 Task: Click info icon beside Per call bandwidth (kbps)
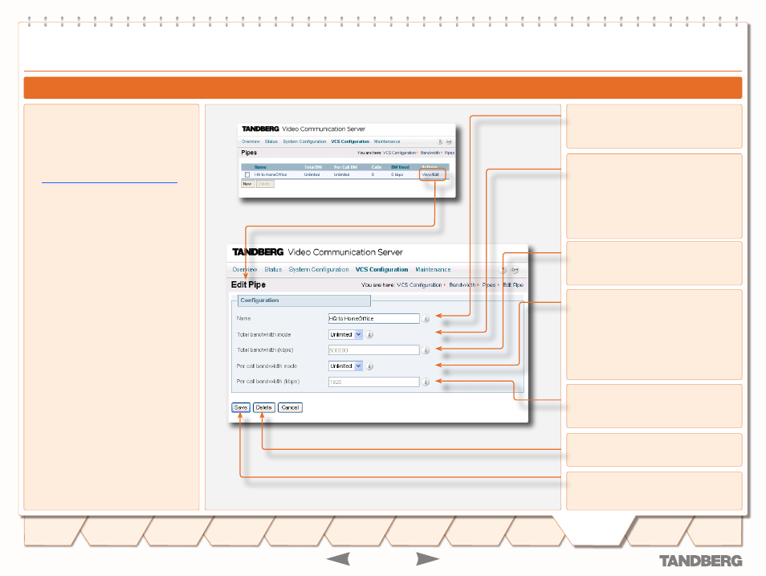pos(426,382)
